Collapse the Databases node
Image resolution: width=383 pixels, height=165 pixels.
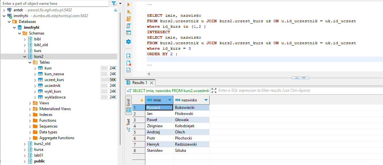coord(9,22)
